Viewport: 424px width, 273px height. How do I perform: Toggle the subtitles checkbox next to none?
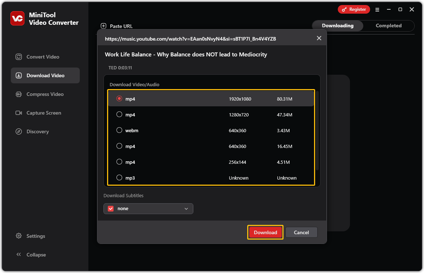[x=111, y=209]
